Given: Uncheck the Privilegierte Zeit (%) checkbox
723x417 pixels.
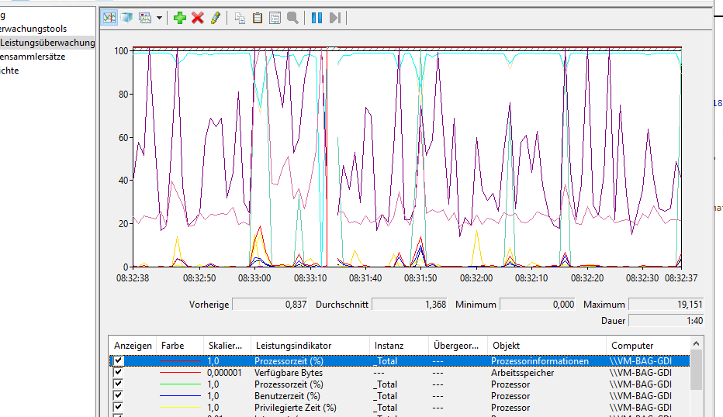Looking at the screenshot, I should point(119,407).
